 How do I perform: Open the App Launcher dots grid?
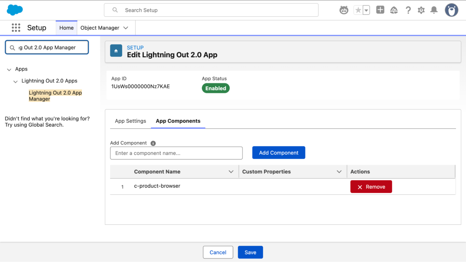pos(16,28)
